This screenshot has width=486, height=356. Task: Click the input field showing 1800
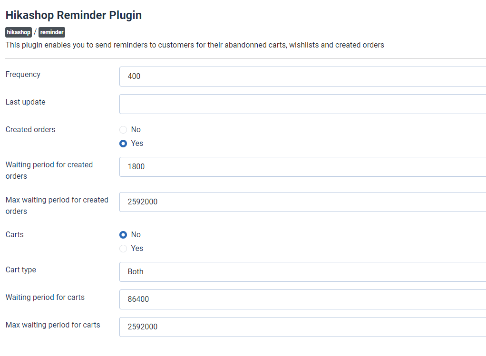coord(302,167)
